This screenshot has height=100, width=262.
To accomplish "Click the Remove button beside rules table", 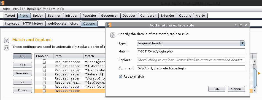I will (22, 73).
